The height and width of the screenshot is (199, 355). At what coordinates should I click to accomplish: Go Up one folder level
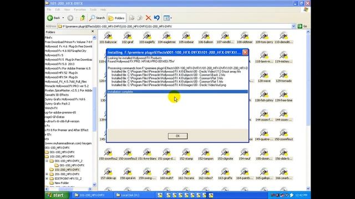[x=83, y=18]
